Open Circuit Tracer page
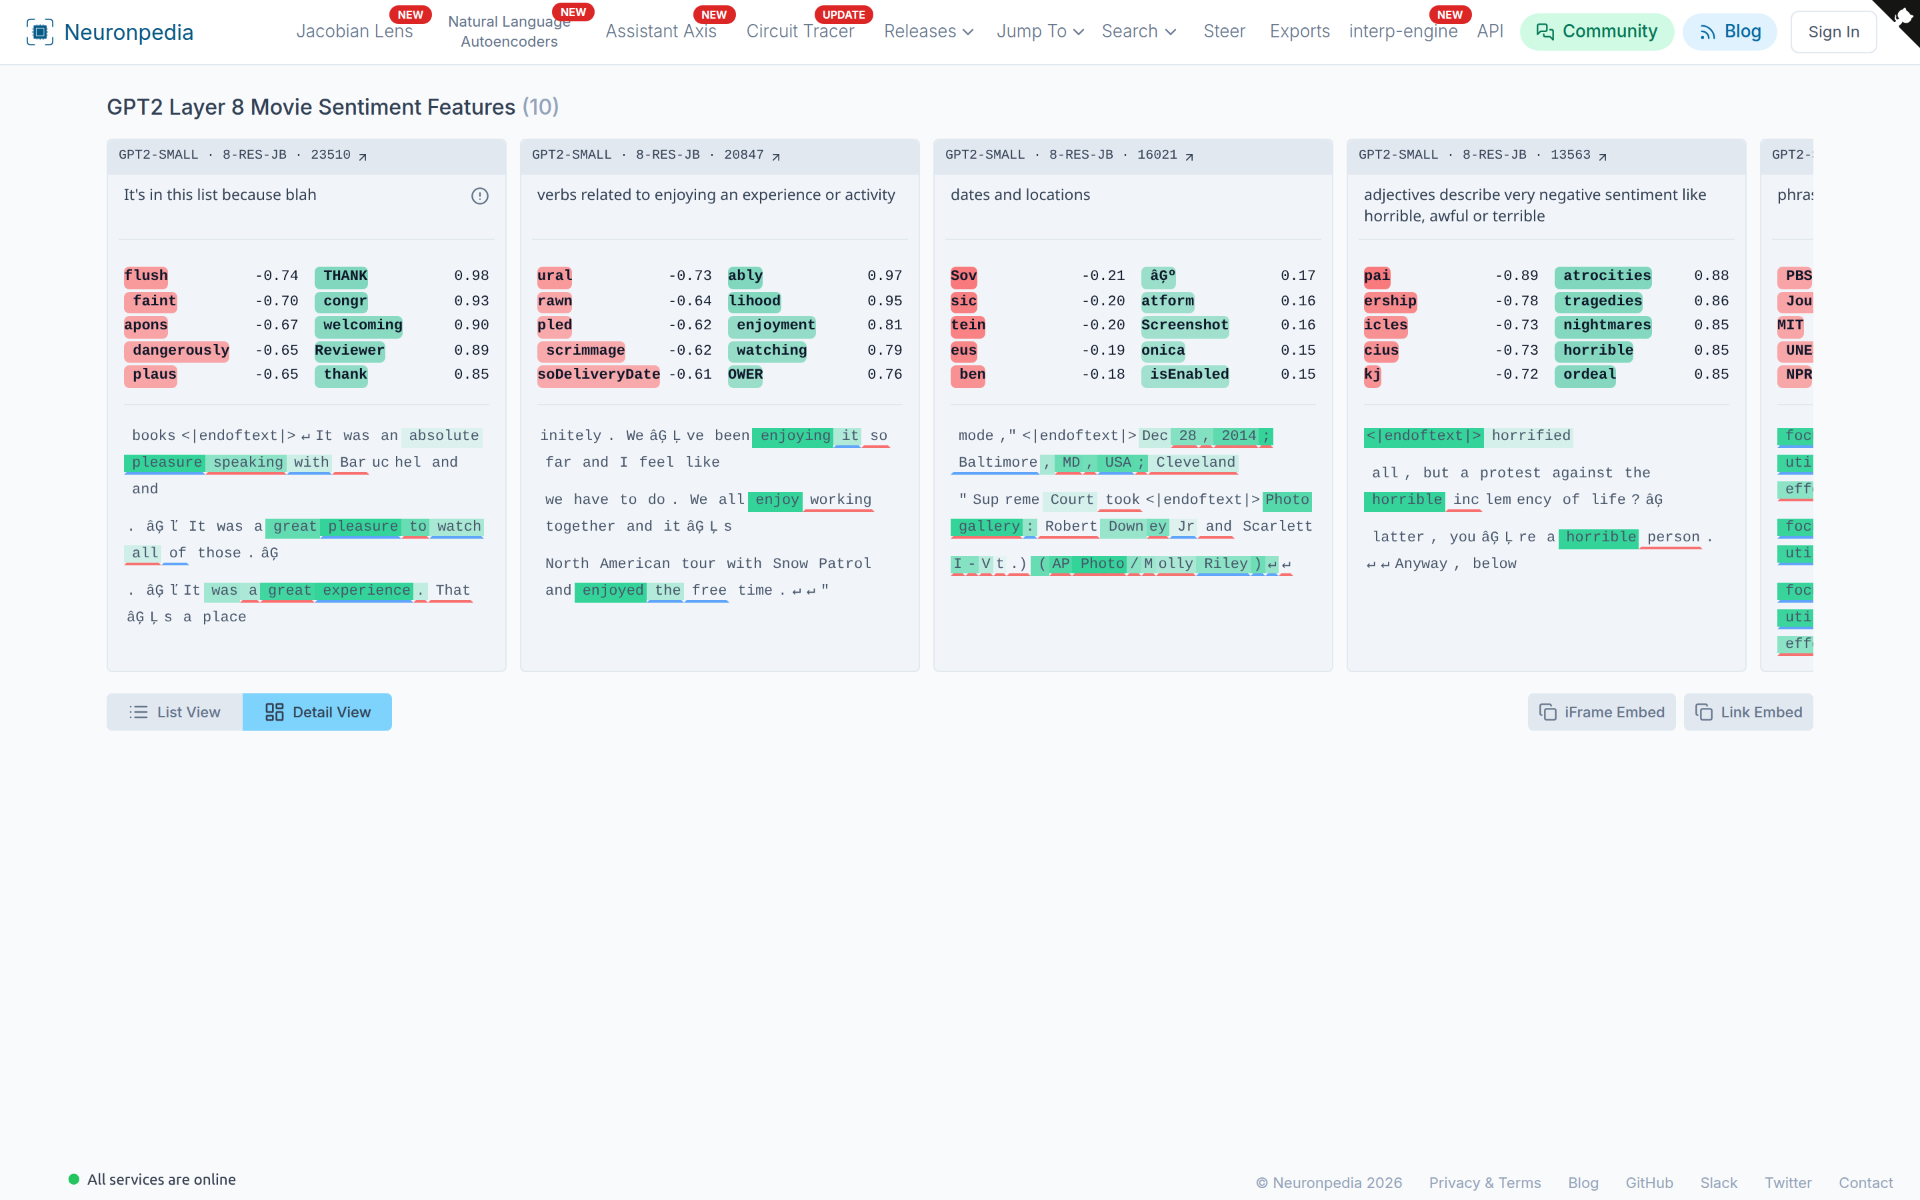1920x1200 pixels. (x=800, y=32)
